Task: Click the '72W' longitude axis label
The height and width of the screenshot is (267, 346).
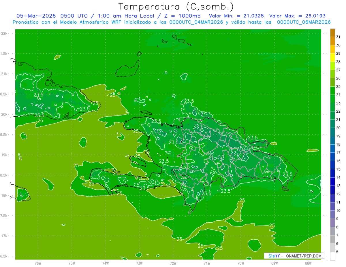Action: (173, 263)
